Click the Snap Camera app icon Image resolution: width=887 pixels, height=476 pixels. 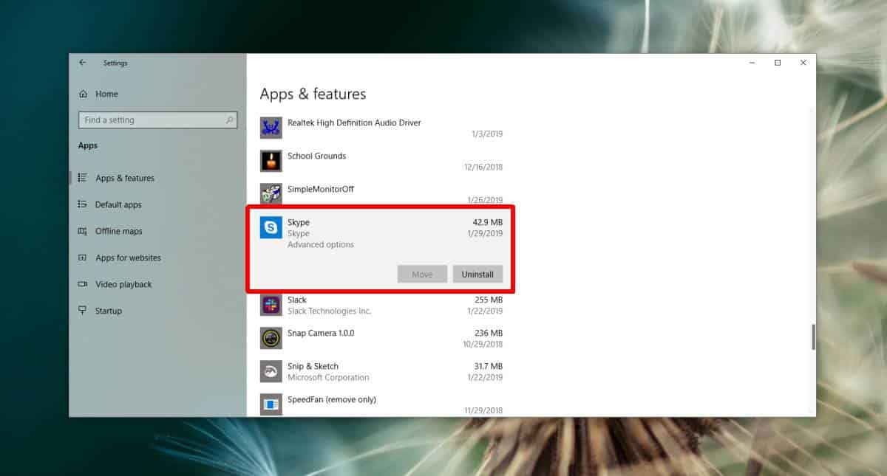coord(271,338)
